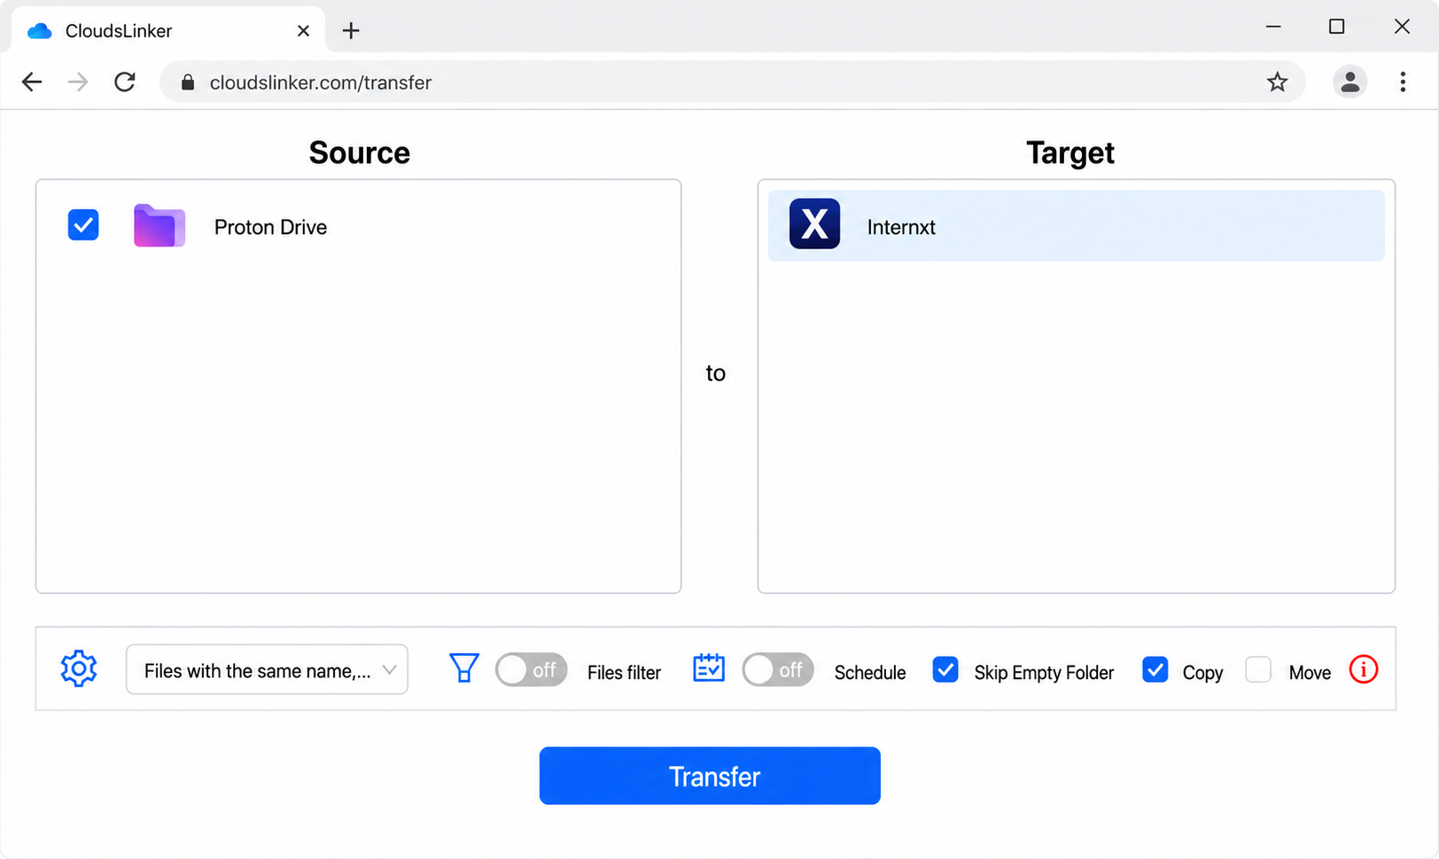Bookmark the page with the star icon
Image resolution: width=1439 pixels, height=859 pixels.
click(x=1277, y=82)
